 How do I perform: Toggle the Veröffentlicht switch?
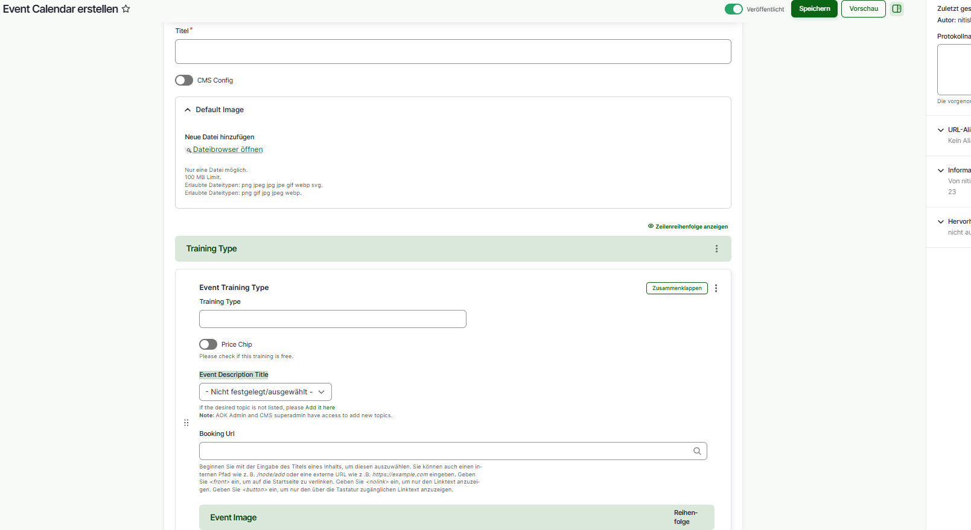tap(733, 9)
